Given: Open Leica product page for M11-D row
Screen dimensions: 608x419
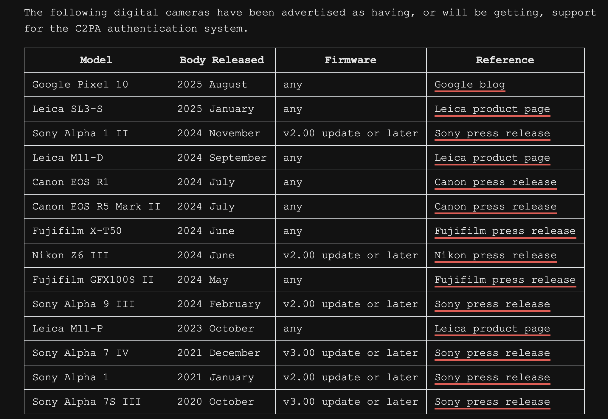Looking at the screenshot, I should coord(492,158).
